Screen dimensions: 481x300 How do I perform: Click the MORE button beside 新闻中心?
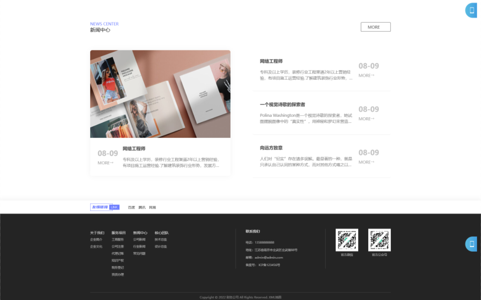click(x=375, y=27)
